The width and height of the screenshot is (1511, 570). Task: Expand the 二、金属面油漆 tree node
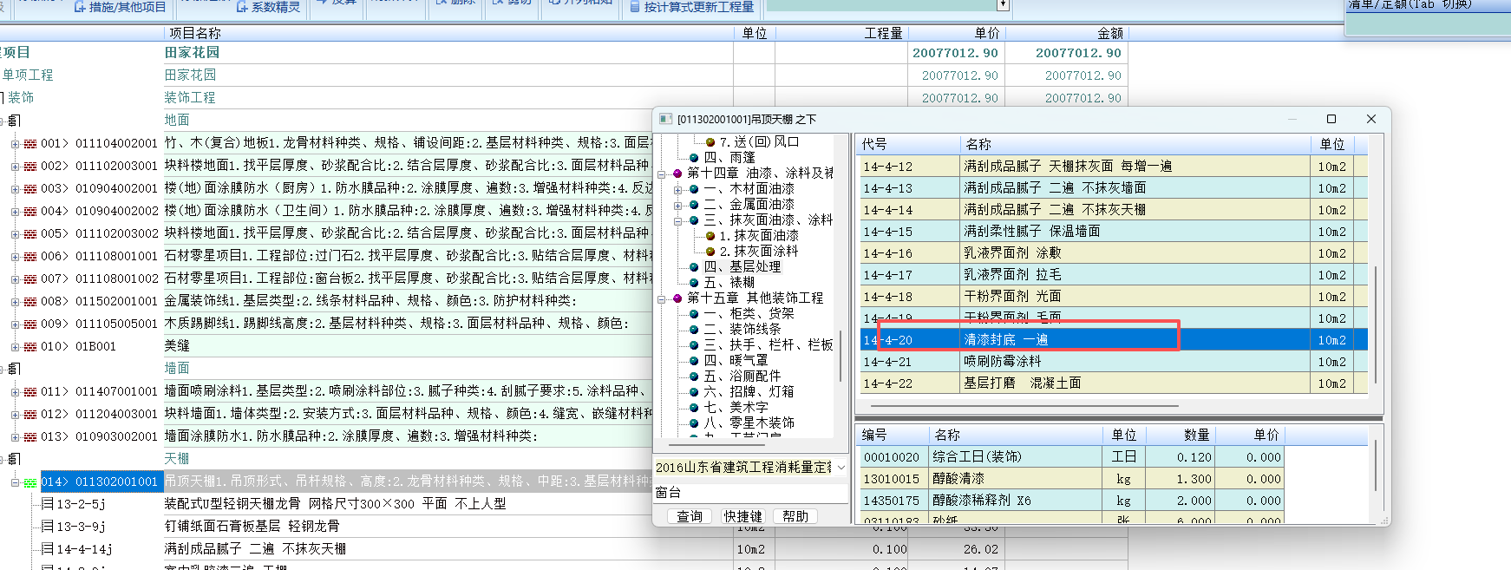pyautogui.click(x=678, y=205)
